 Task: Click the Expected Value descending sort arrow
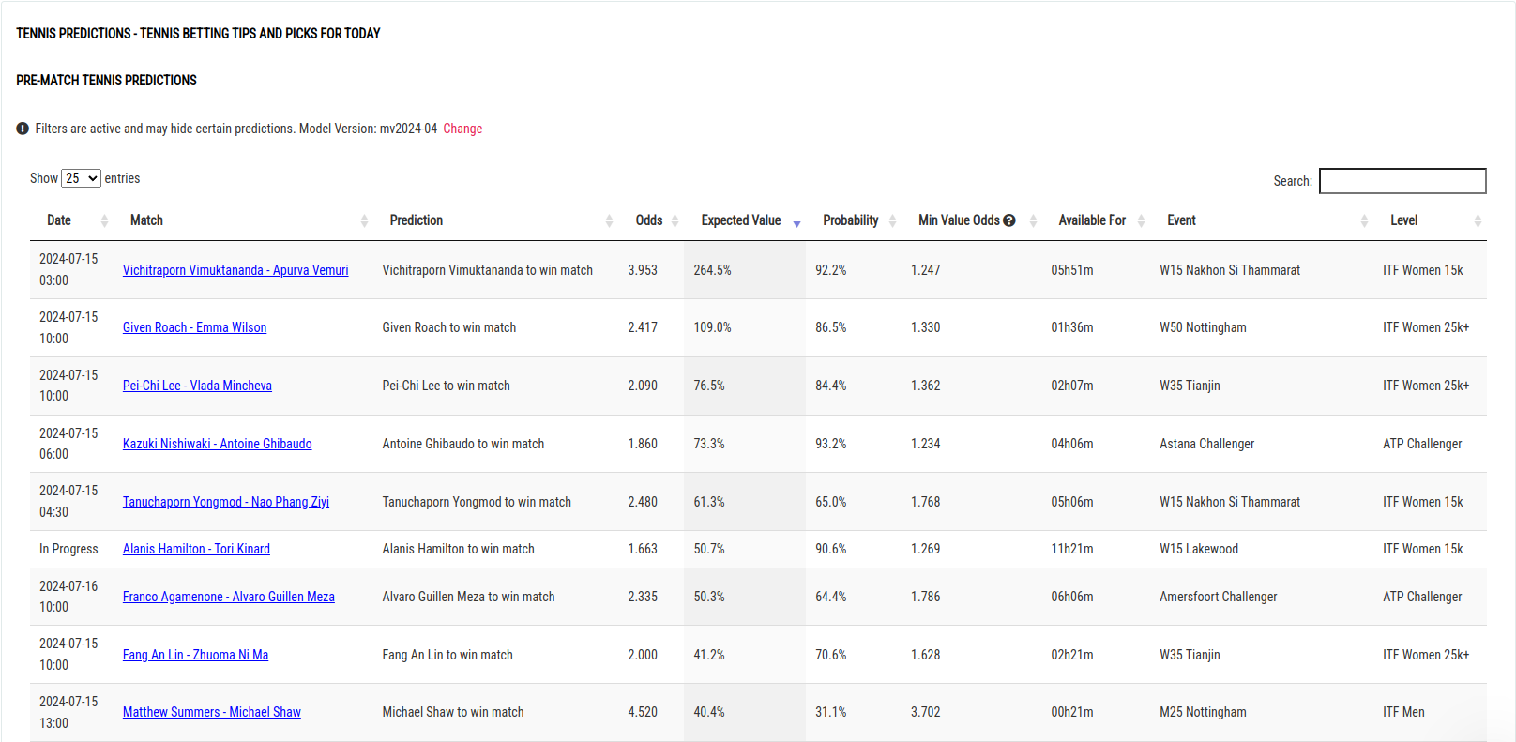coord(796,222)
